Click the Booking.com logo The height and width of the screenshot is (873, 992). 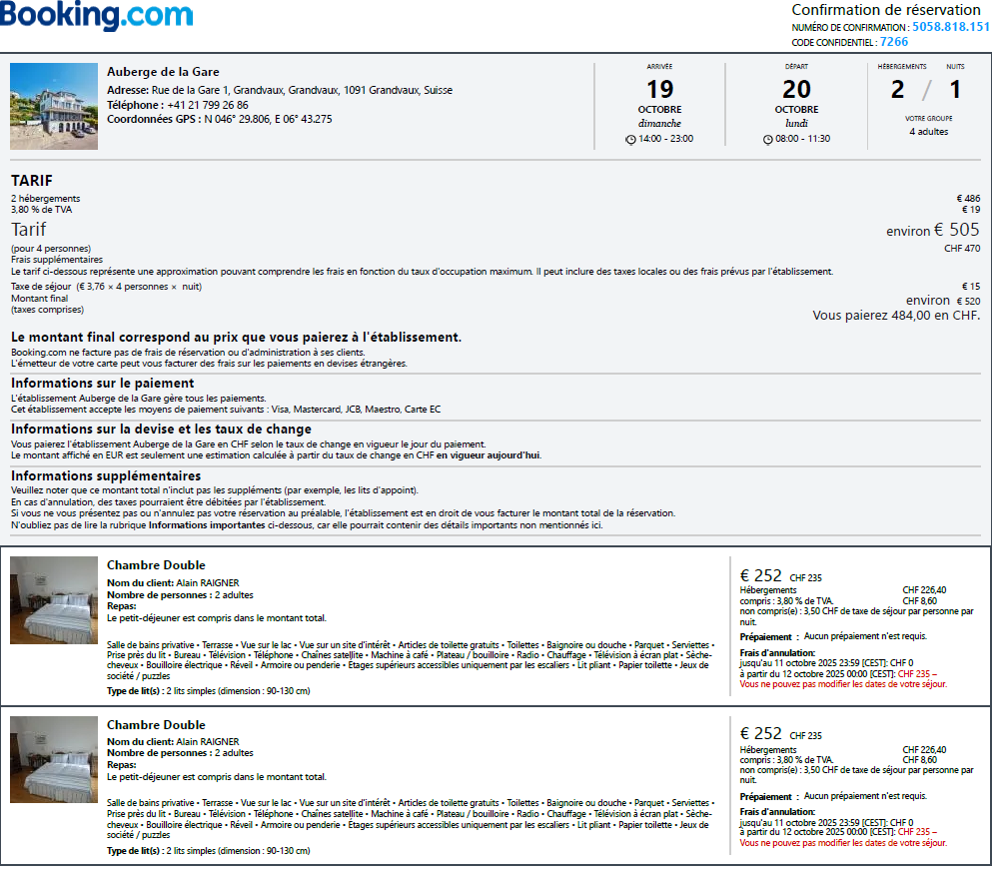[x=97, y=17]
